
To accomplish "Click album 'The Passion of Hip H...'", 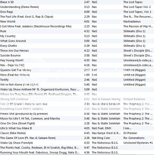I will 138,26.
